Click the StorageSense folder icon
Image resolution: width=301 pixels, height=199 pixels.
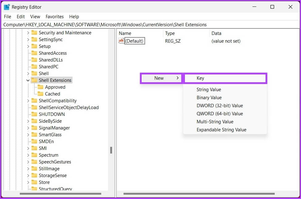34,176
